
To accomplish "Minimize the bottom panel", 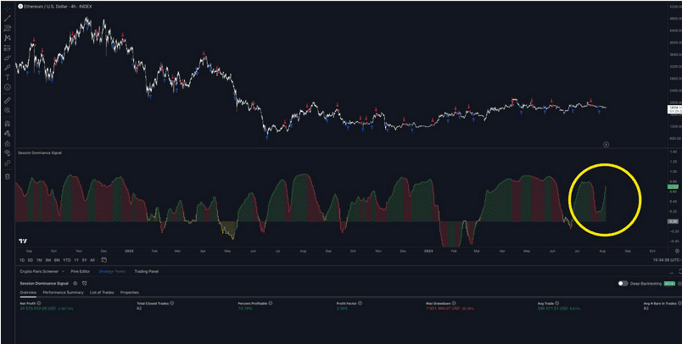I will [671, 271].
